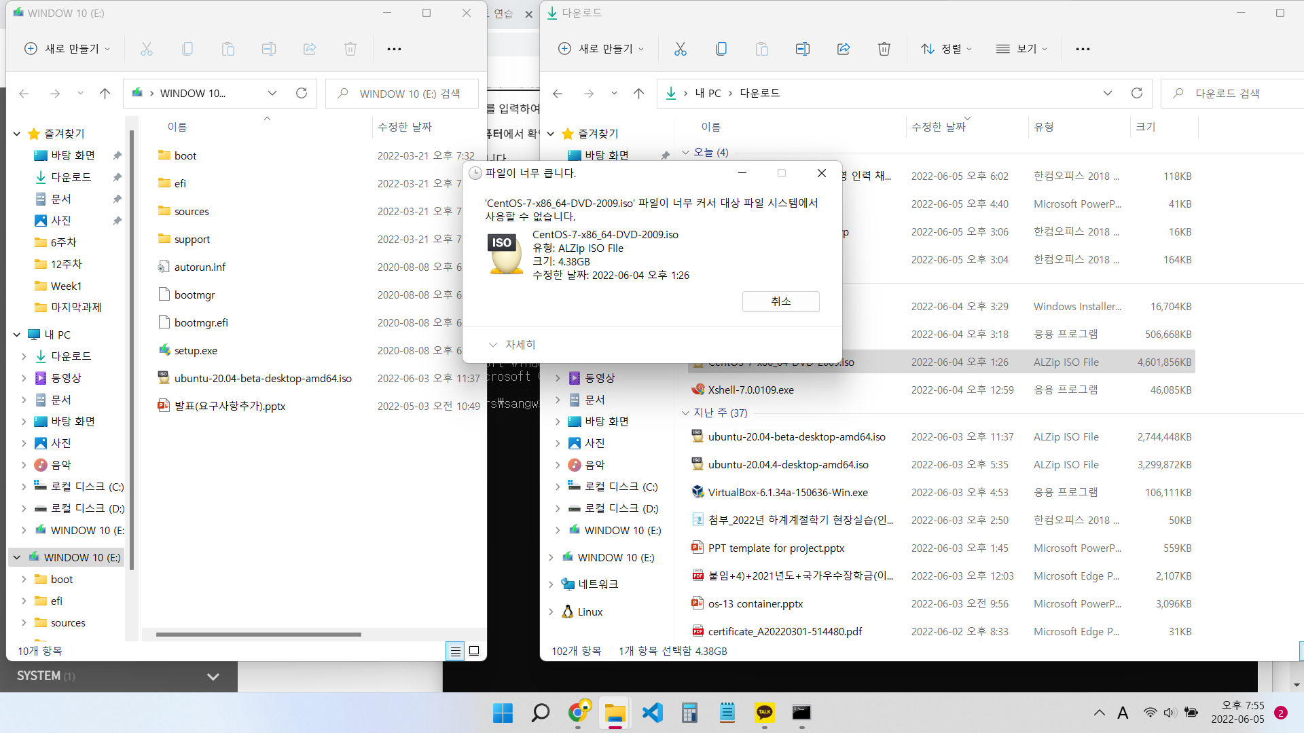Collapse the 지난 주 (37) group
The width and height of the screenshot is (1304, 733).
tap(685, 413)
